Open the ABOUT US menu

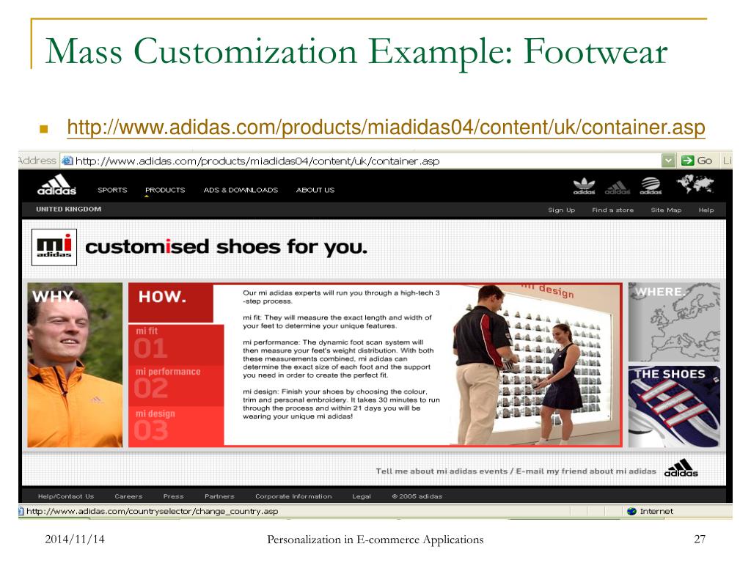pos(315,190)
